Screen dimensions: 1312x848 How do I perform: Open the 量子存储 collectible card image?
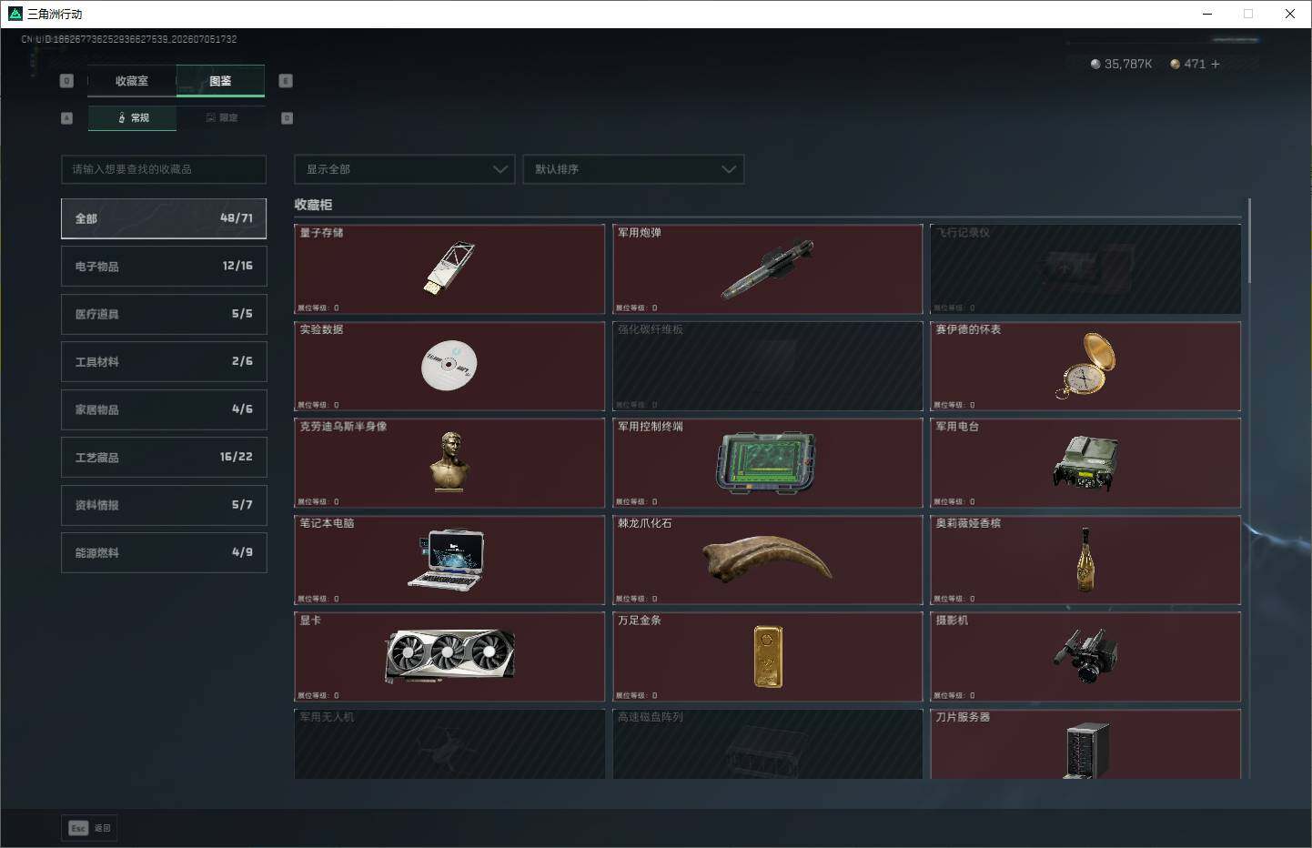[x=449, y=268]
